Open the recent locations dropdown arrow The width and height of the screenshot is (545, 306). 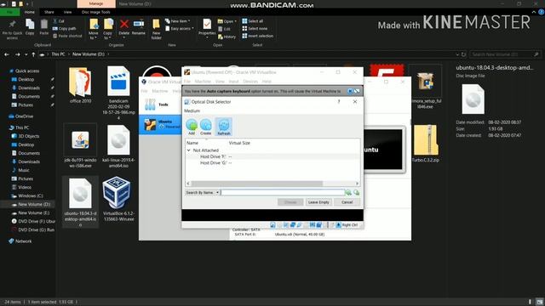[x=26, y=54]
